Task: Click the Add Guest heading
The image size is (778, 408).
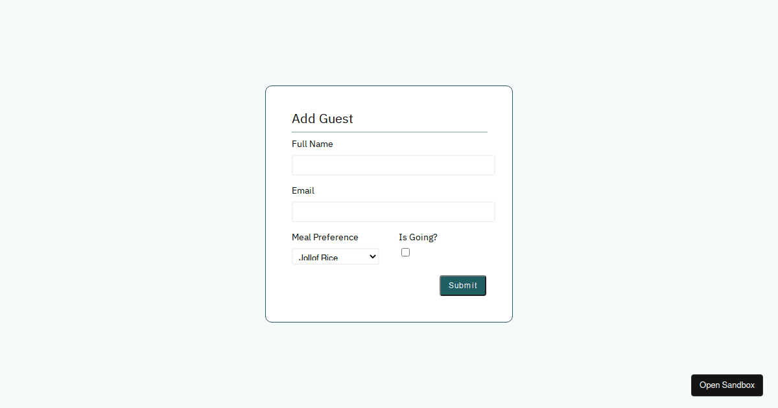Action: [x=322, y=119]
